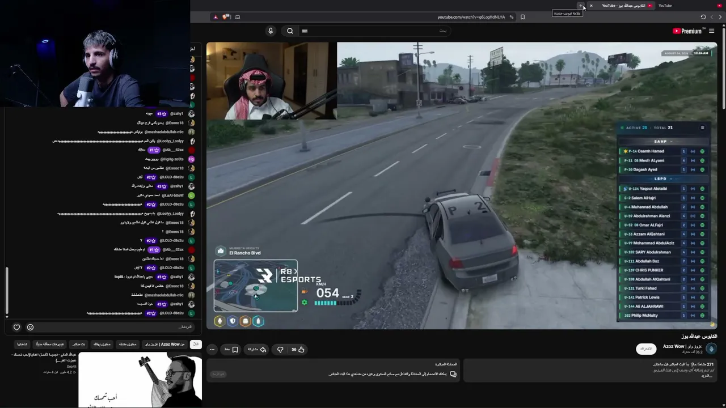Screen dimensions: 726x408
Task: Dislike the video with thumbs down
Action: [x=280, y=350]
